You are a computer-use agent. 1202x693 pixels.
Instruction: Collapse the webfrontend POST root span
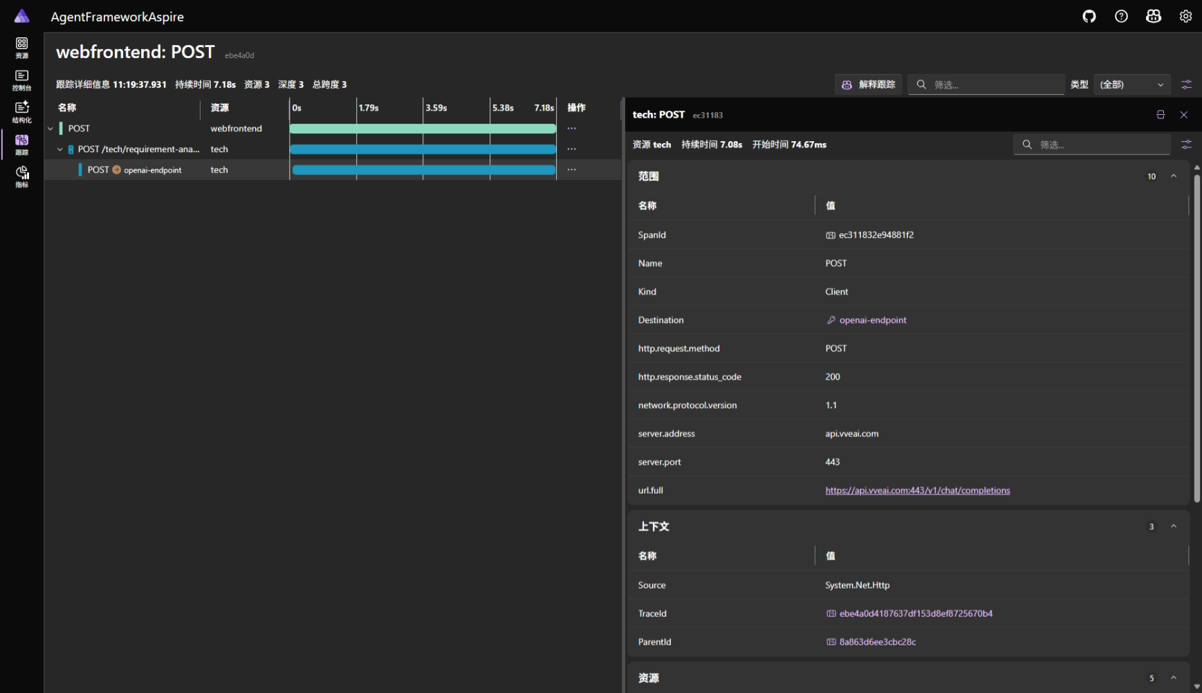pos(50,129)
